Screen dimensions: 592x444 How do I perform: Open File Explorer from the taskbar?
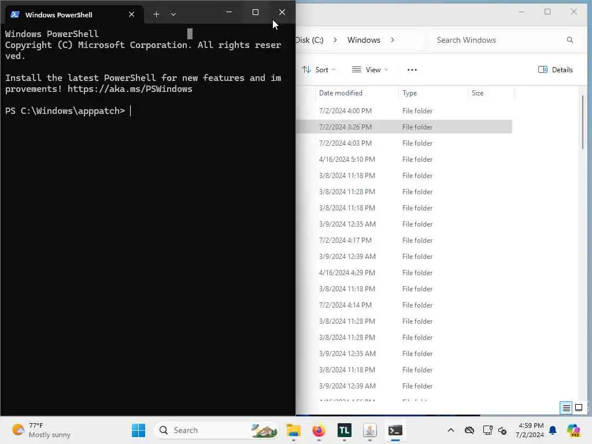293,430
